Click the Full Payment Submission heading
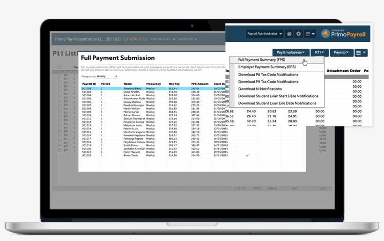The image size is (384, 241). click(118, 58)
